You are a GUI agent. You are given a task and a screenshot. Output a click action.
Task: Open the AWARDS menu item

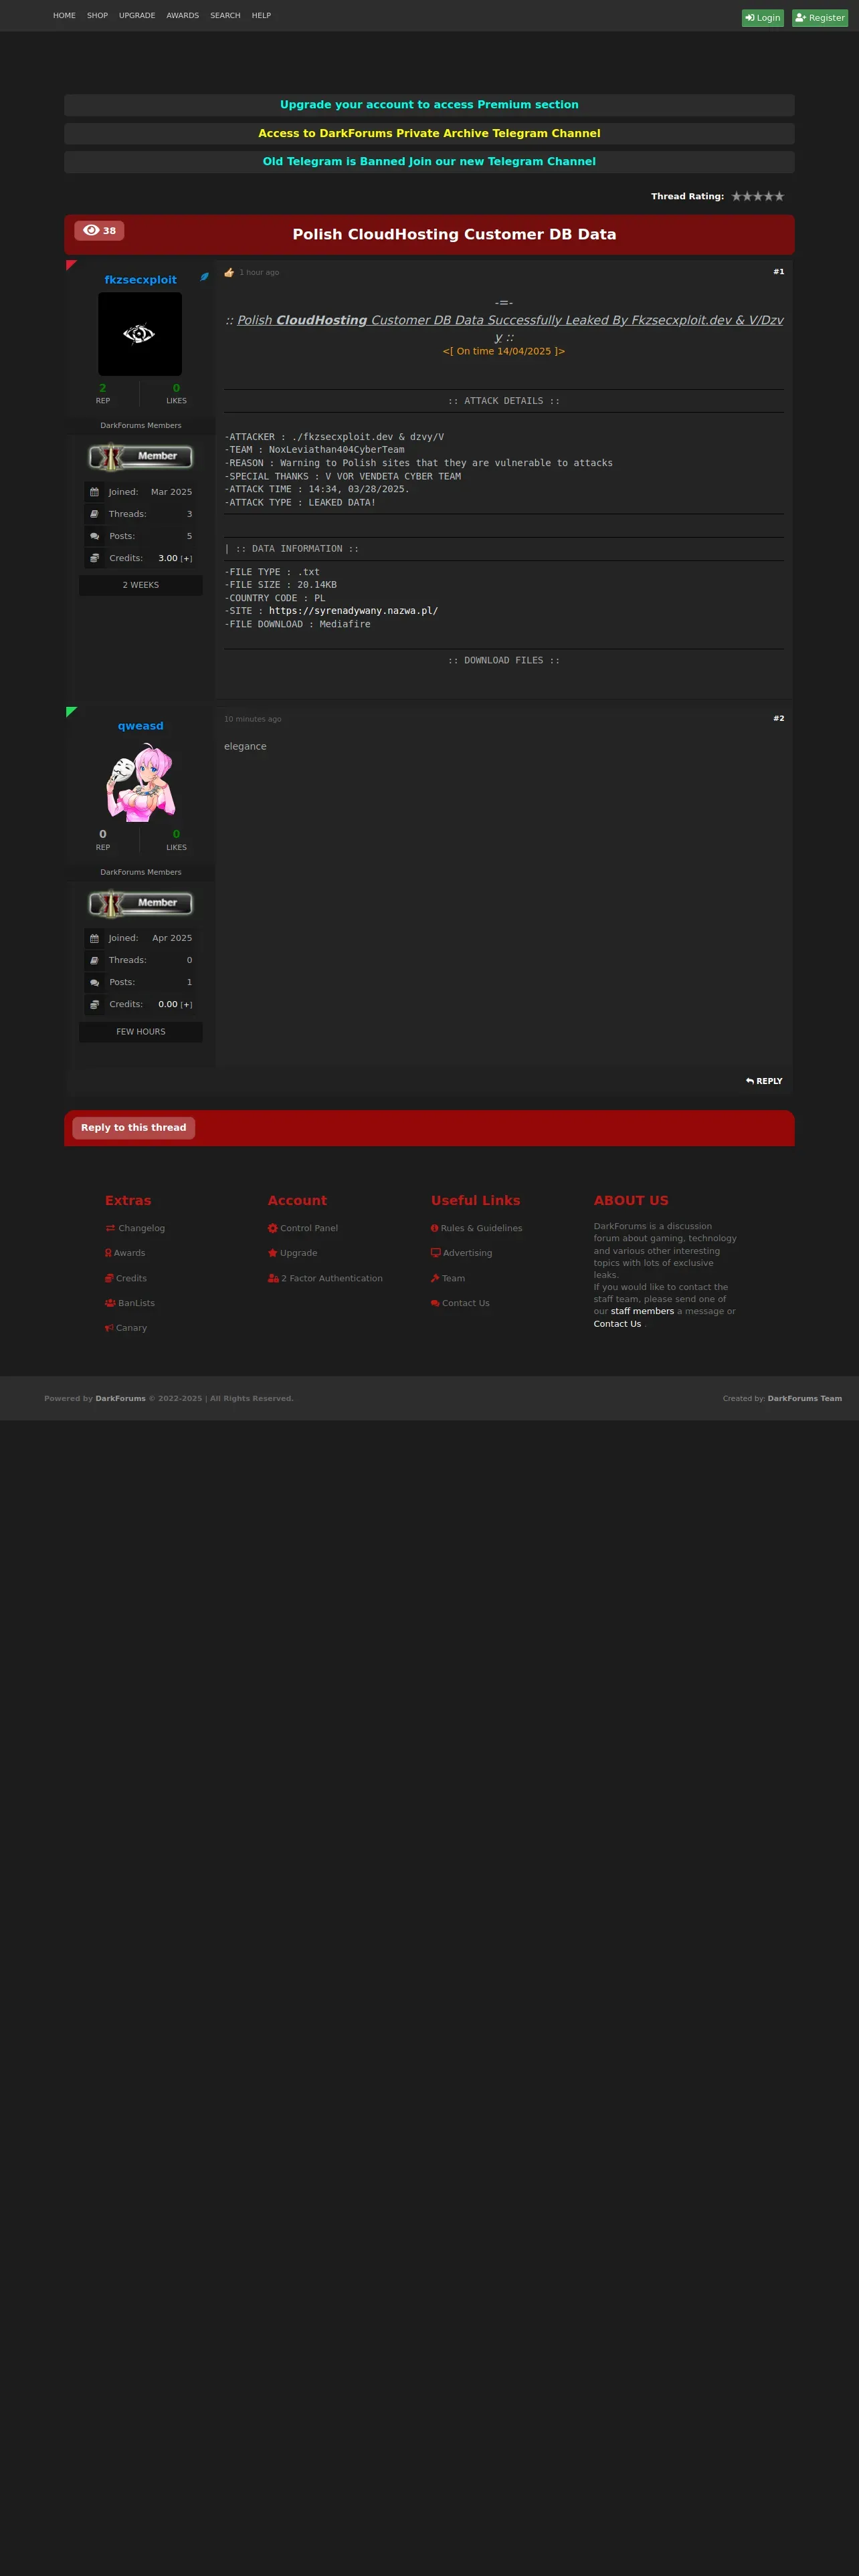point(182,16)
